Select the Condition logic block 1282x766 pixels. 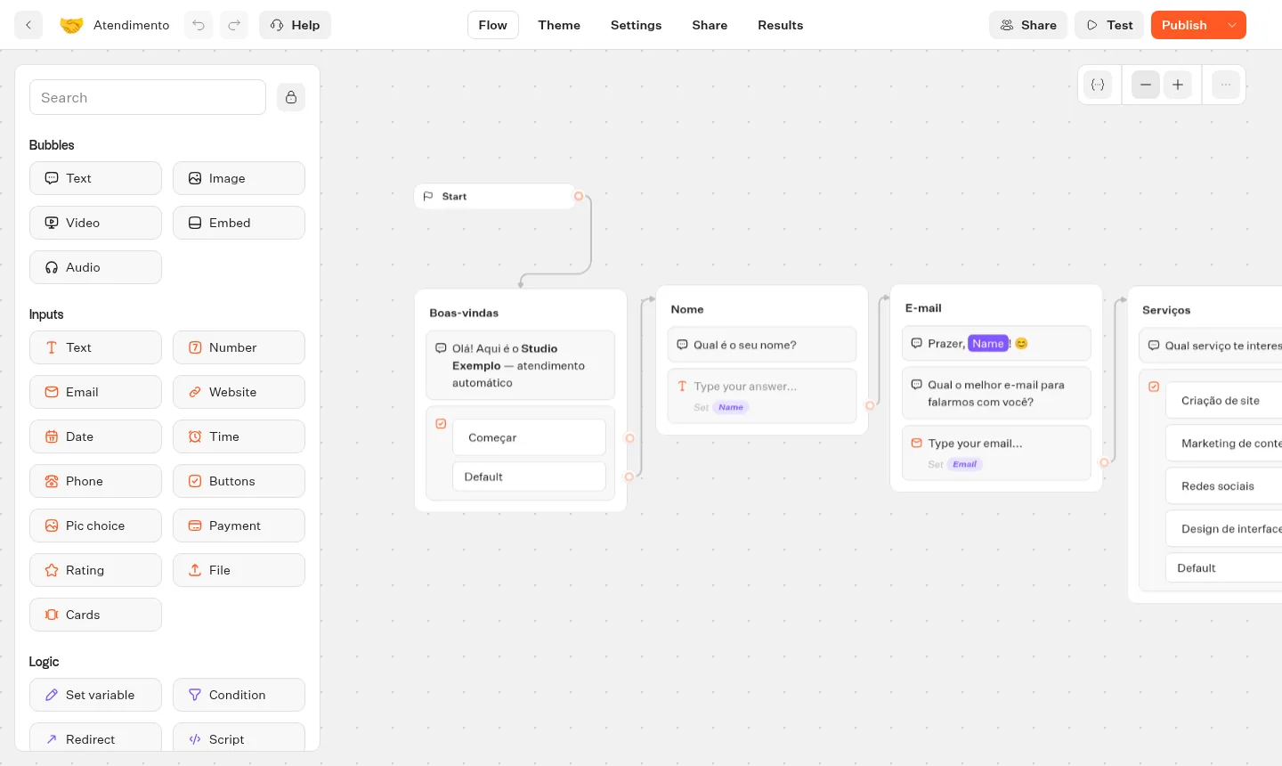point(239,695)
